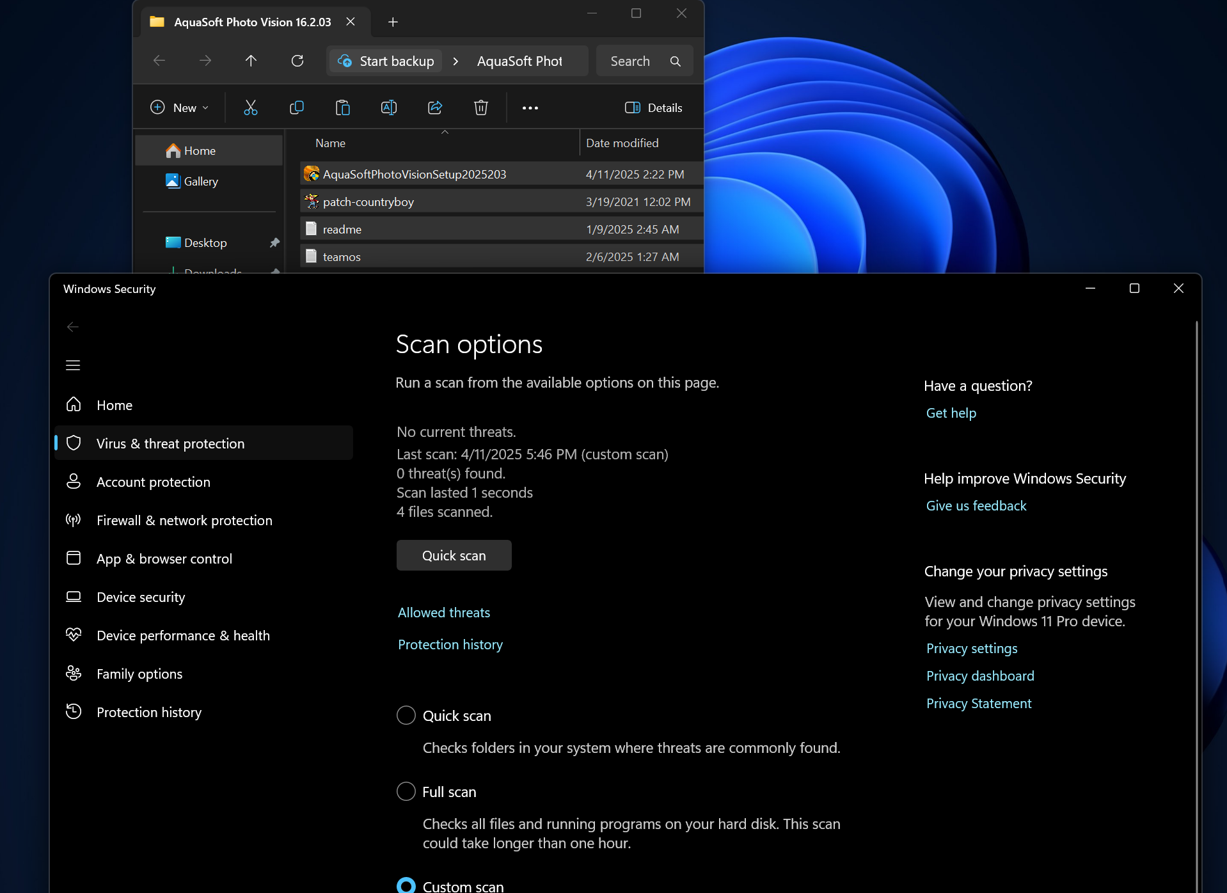Click the Device performance & health heart icon
Image resolution: width=1227 pixels, height=893 pixels.
click(x=74, y=635)
